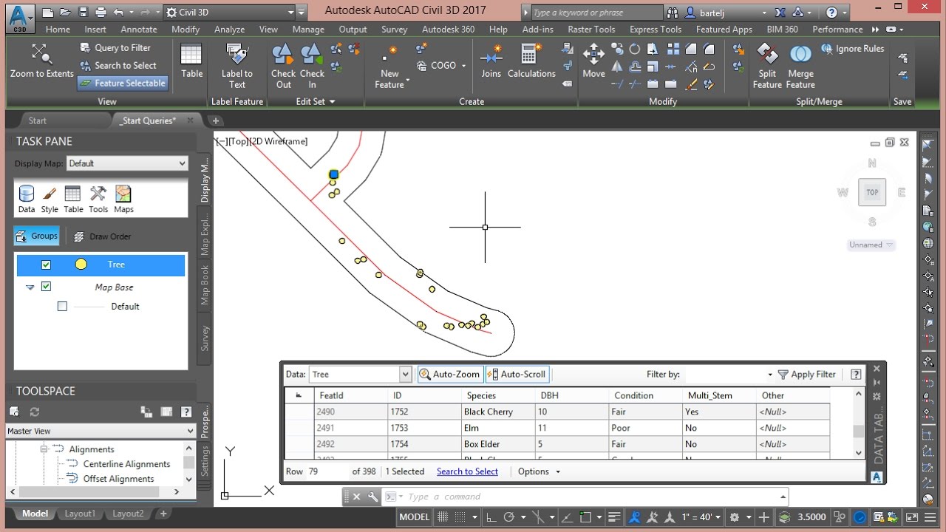Screen dimensions: 946x532
Task: Click the Groups button in Task Pane
Action: click(36, 236)
